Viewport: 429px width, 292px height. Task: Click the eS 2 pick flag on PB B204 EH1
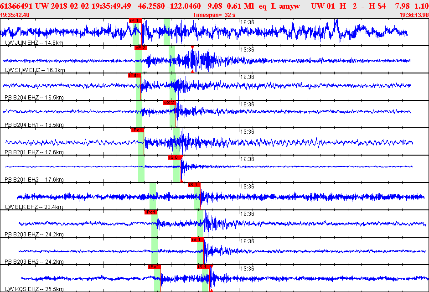(x=169, y=102)
